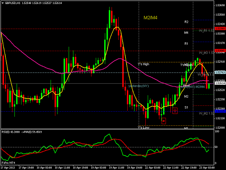Click the red 1.53368 price tag
The width and height of the screenshot is (226, 170).
(220, 29)
